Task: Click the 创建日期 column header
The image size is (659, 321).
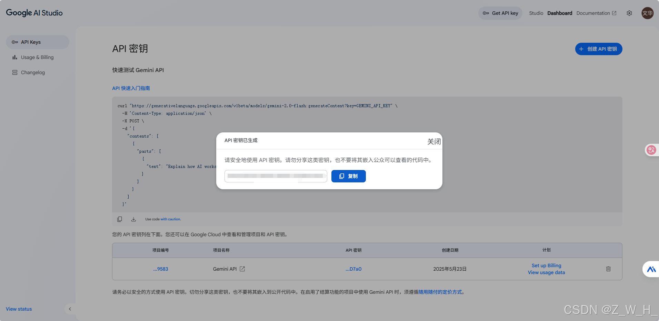Action: coord(450,250)
